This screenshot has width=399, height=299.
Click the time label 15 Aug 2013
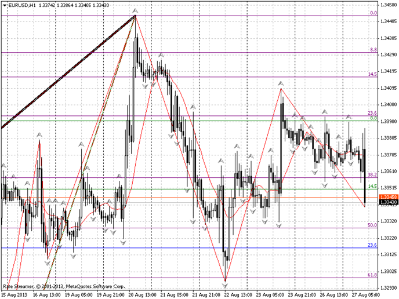coord(14,295)
